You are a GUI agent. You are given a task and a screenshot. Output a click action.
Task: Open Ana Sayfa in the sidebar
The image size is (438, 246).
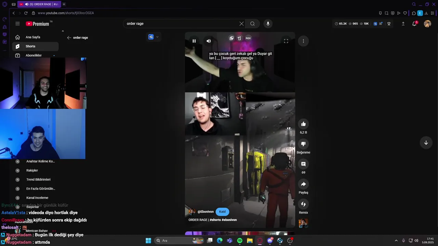coord(35,37)
